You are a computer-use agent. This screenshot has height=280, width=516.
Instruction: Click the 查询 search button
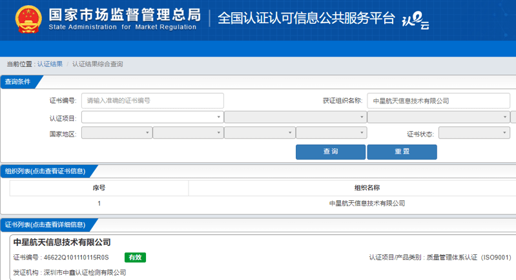pos(331,152)
